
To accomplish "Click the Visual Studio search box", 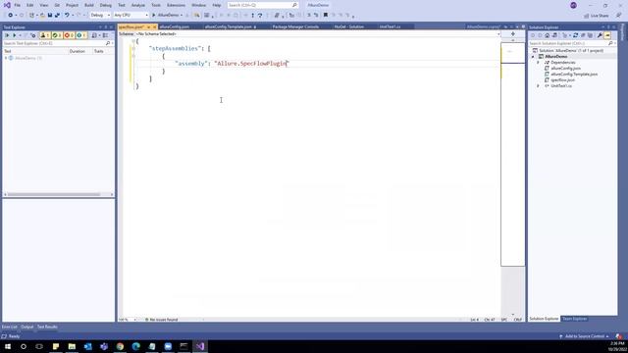I will tap(262, 5).
